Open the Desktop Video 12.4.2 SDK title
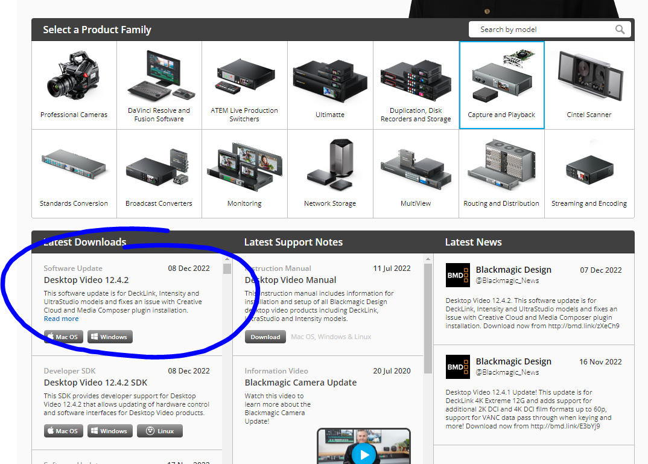 (95, 383)
